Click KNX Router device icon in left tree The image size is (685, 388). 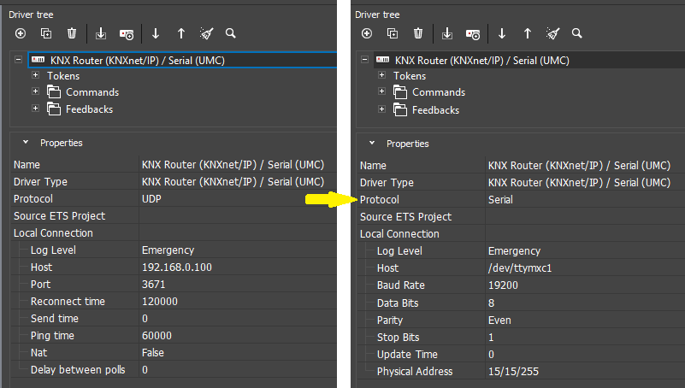(38, 60)
